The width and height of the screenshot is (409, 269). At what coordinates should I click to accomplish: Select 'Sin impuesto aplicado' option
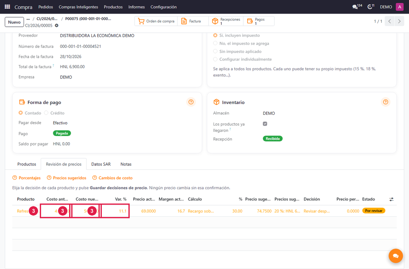215,51
